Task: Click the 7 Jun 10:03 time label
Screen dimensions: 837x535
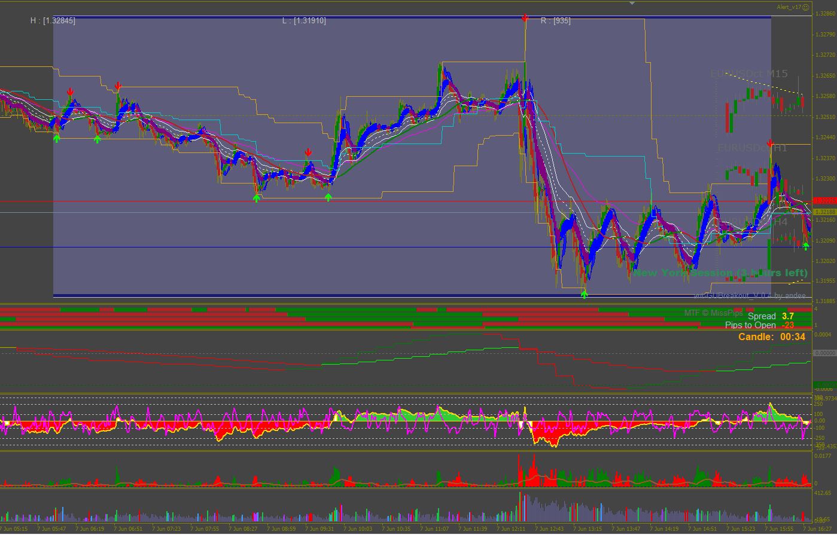Action: pos(358,529)
